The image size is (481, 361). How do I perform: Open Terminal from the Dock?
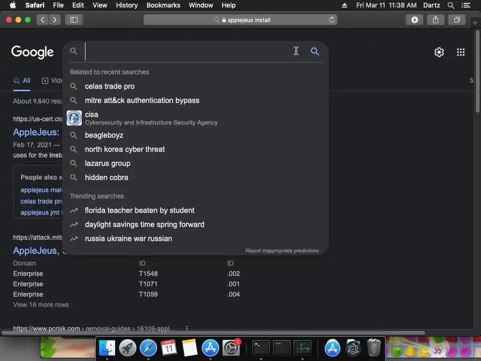click(261, 348)
